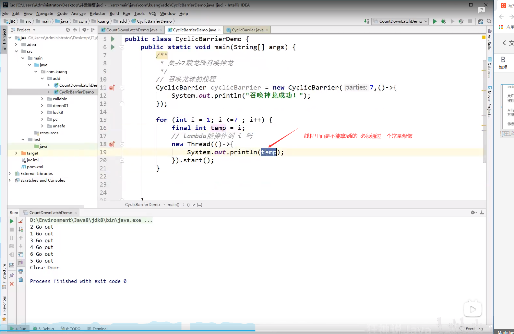The width and height of the screenshot is (514, 334).
Task: Fold the main method at line 6
Action: point(122,47)
